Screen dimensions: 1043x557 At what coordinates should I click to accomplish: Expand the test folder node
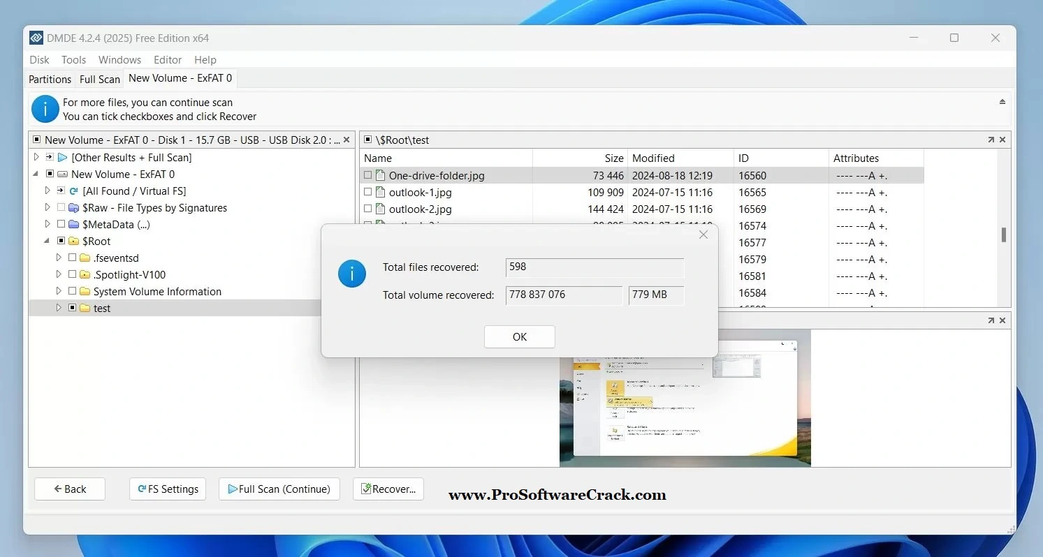point(59,309)
